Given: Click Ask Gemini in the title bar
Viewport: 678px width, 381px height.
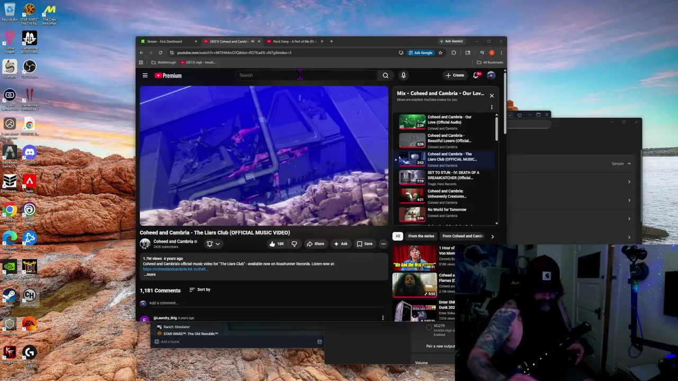Looking at the screenshot, I should pos(451,41).
